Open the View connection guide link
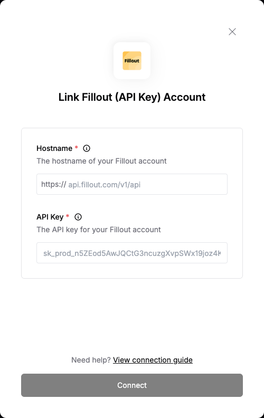Image resolution: width=264 pixels, height=418 pixels. [x=153, y=360]
